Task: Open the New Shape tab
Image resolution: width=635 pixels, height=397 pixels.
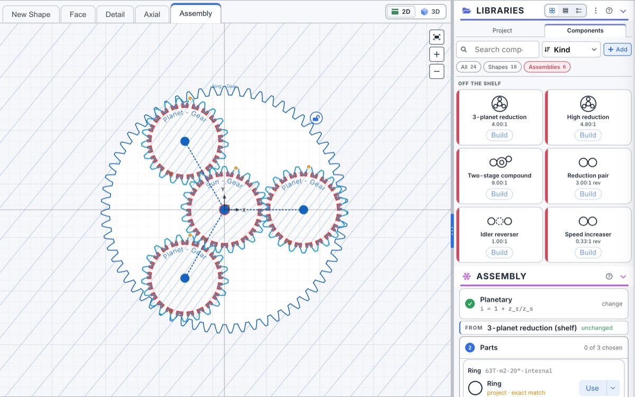Action: coord(31,14)
